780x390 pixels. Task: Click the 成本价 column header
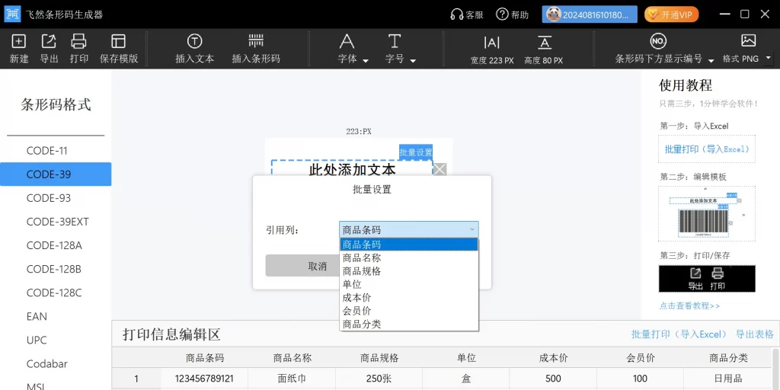point(553,358)
